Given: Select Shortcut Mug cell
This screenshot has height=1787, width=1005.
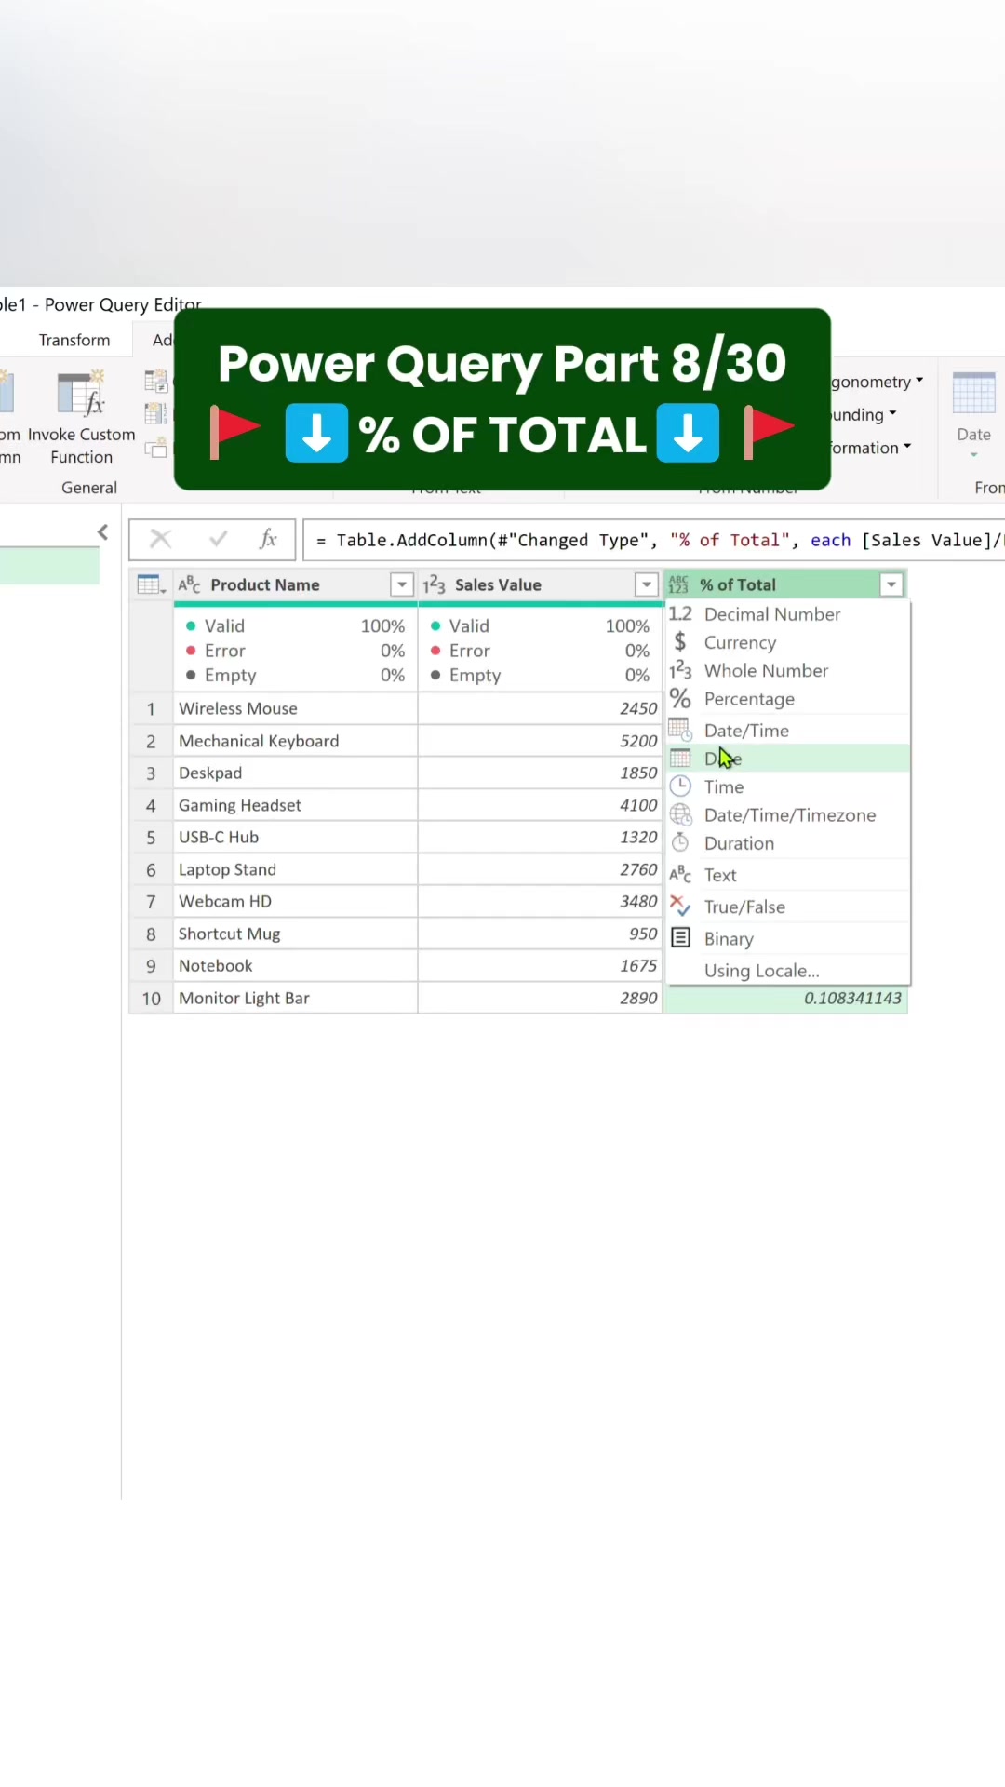Looking at the screenshot, I should [x=295, y=934].
